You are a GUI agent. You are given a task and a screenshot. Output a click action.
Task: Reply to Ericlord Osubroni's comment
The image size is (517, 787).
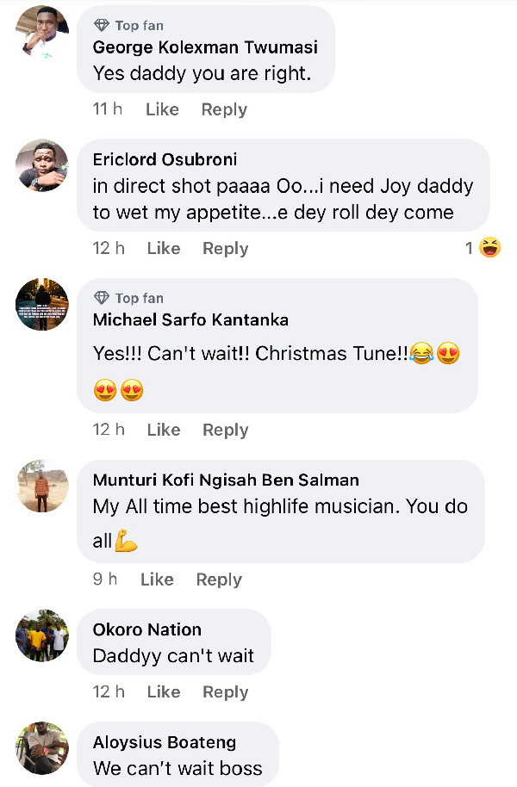(x=225, y=248)
